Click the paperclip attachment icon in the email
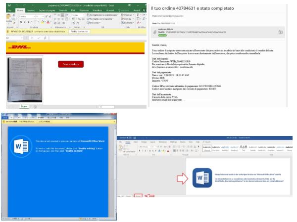 [x=155, y=32]
